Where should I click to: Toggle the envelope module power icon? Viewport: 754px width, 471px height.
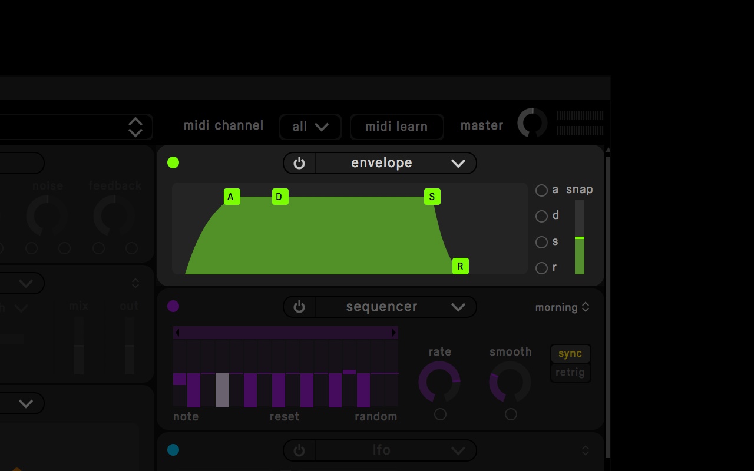[299, 163]
